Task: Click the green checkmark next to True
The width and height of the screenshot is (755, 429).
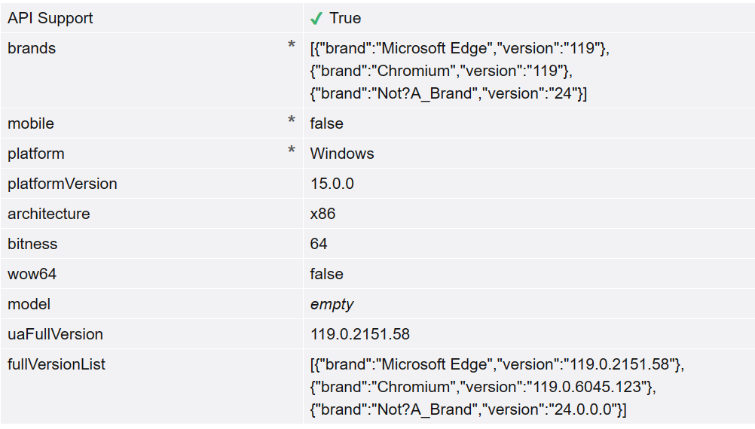Action: pyautogui.click(x=316, y=19)
